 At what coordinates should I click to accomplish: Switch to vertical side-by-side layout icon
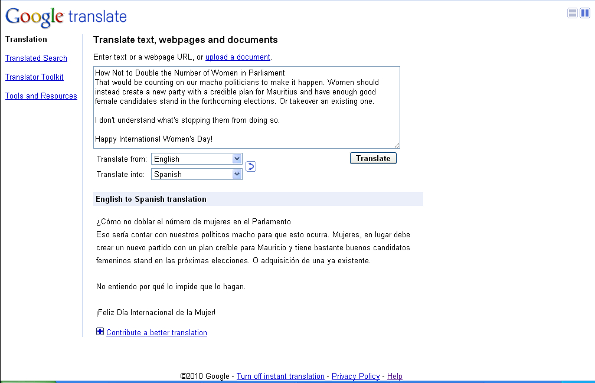(585, 13)
